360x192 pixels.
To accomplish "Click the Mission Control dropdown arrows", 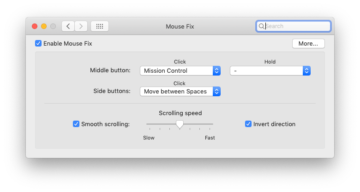I will (x=216, y=70).
